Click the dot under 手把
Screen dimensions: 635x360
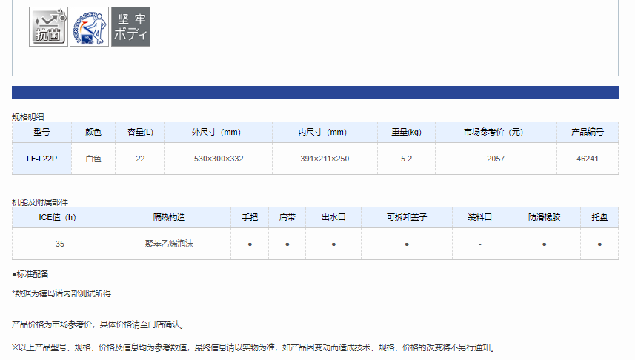250,244
